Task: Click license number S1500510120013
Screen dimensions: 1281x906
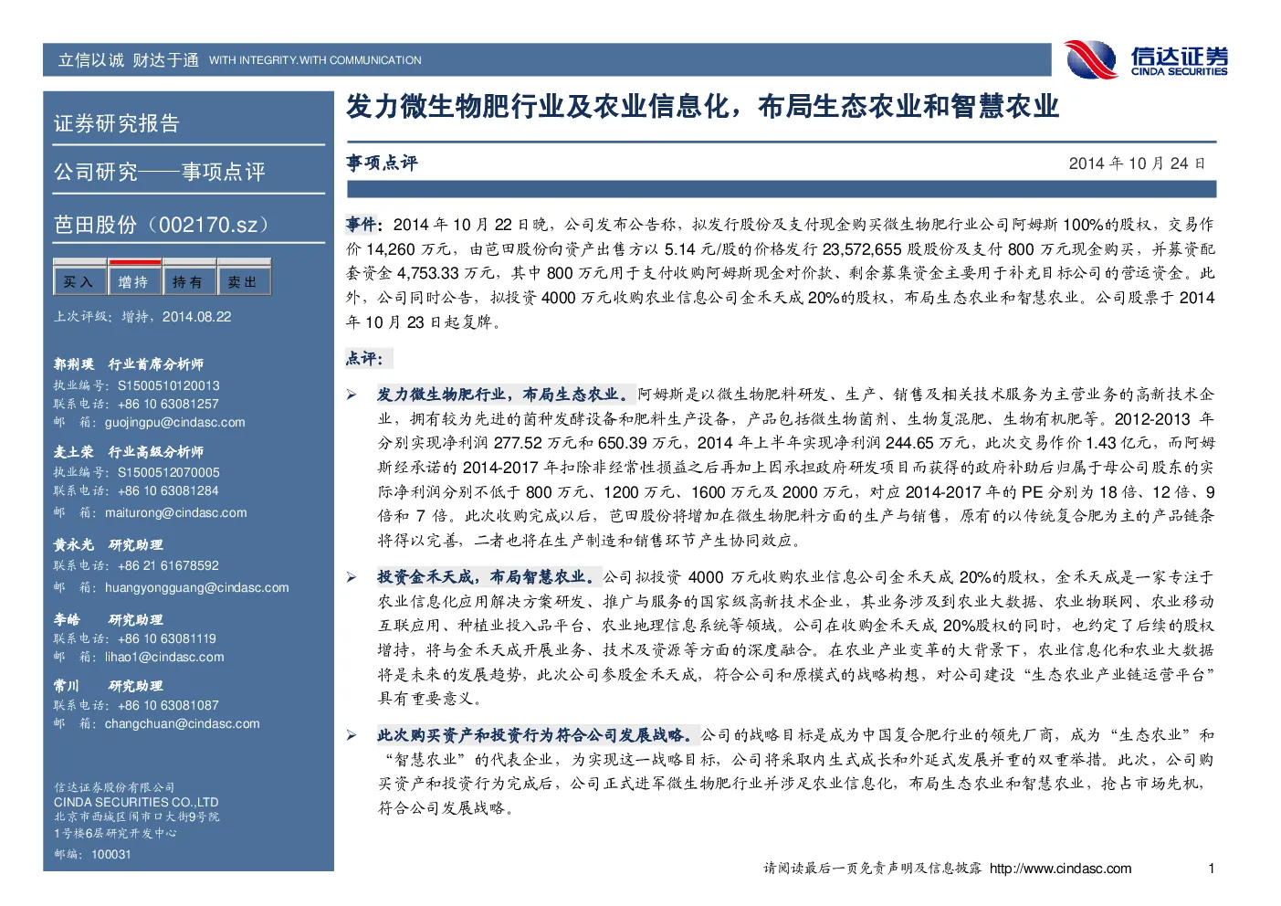Action: (x=169, y=385)
